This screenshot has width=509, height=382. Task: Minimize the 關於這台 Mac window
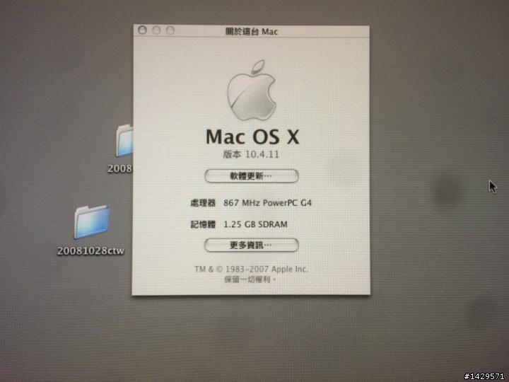(x=156, y=30)
